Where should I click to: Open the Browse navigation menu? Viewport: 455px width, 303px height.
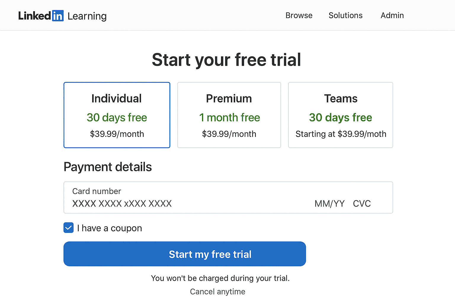click(x=299, y=15)
